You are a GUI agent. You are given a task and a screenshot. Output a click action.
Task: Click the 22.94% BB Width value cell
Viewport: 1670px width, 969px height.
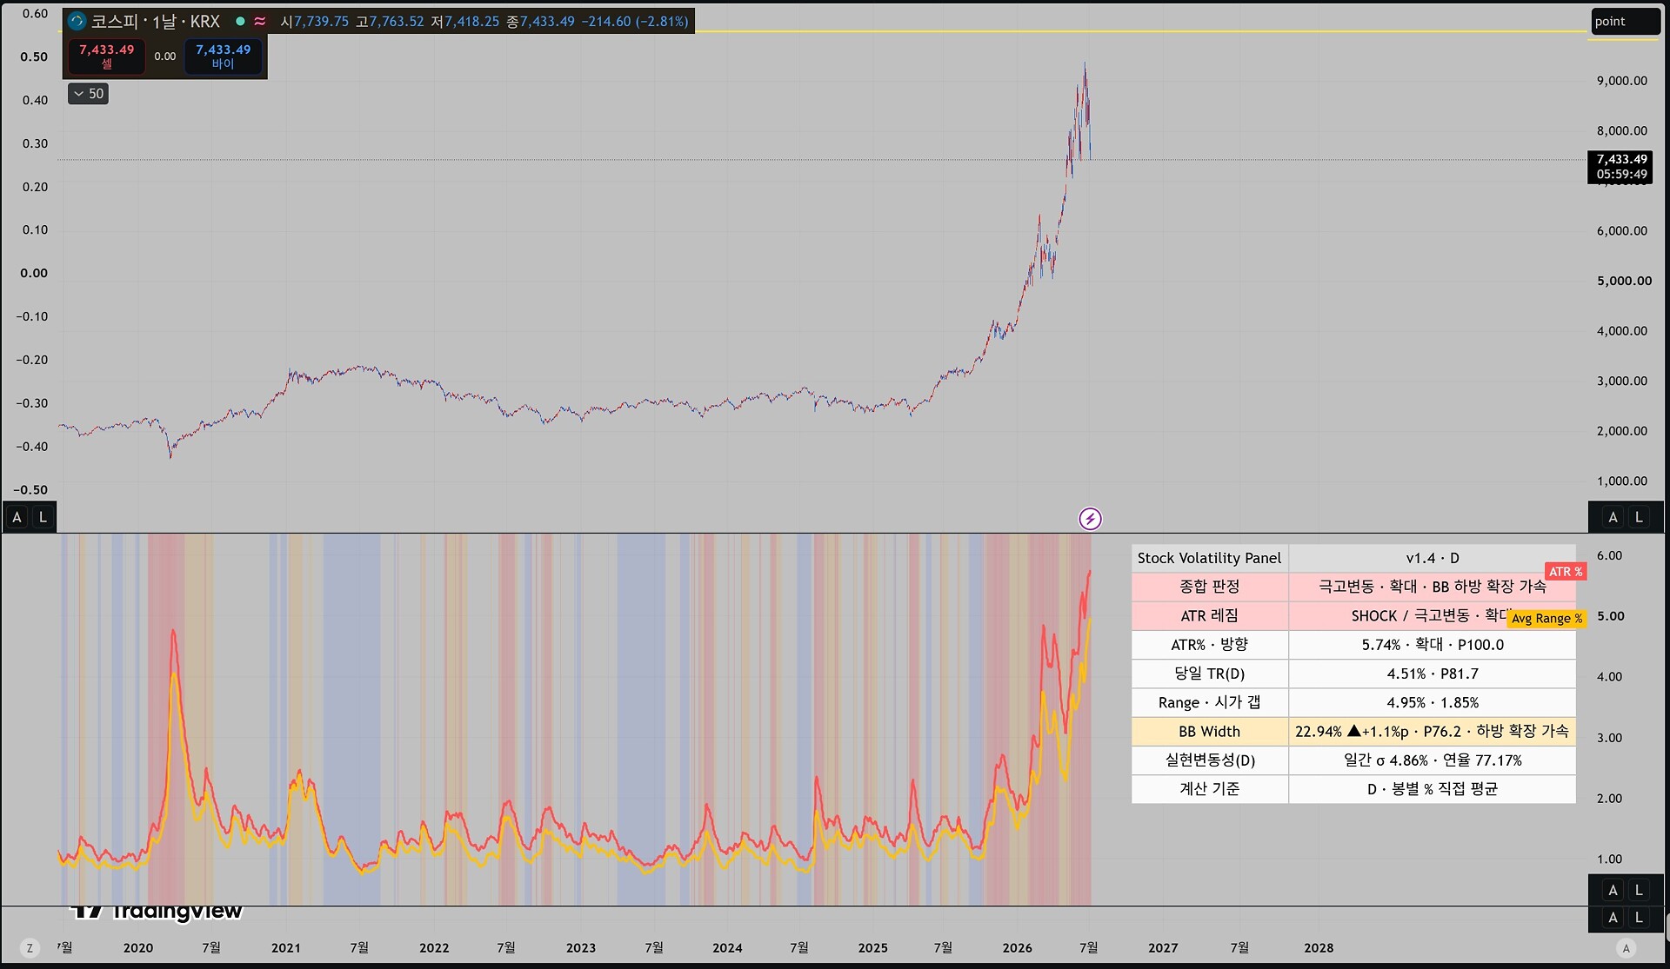[1433, 732]
